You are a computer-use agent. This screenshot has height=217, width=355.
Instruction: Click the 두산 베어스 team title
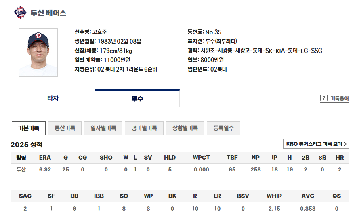(48, 13)
